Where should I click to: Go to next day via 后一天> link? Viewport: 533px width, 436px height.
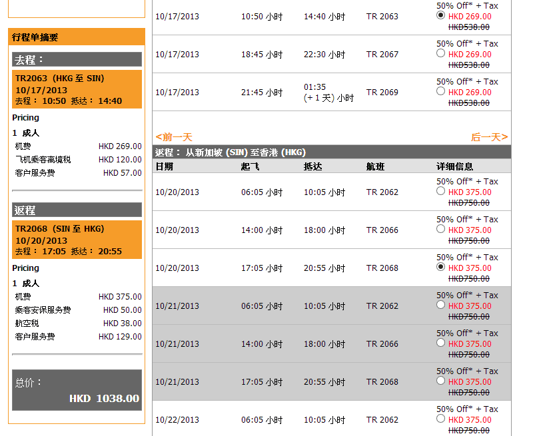489,137
